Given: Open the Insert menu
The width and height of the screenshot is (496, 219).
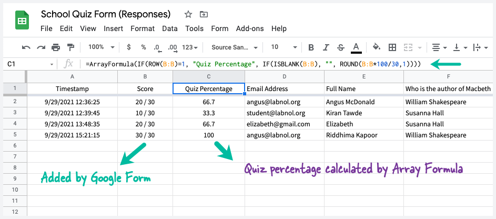Looking at the screenshot, I should click(x=113, y=28).
